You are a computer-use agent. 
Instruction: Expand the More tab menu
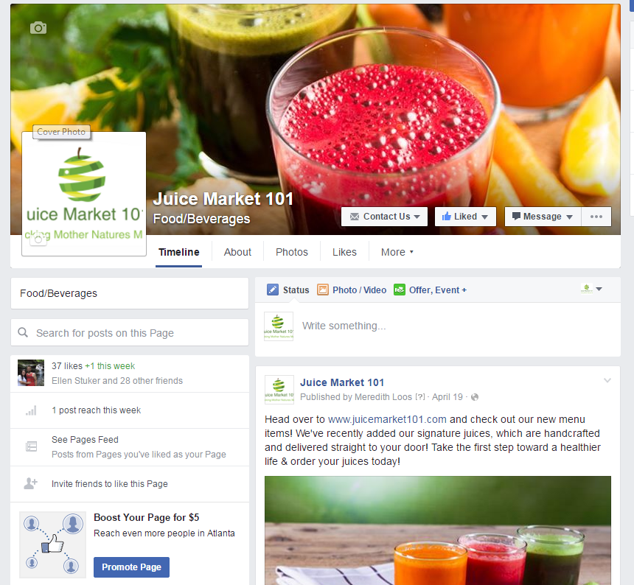397,252
